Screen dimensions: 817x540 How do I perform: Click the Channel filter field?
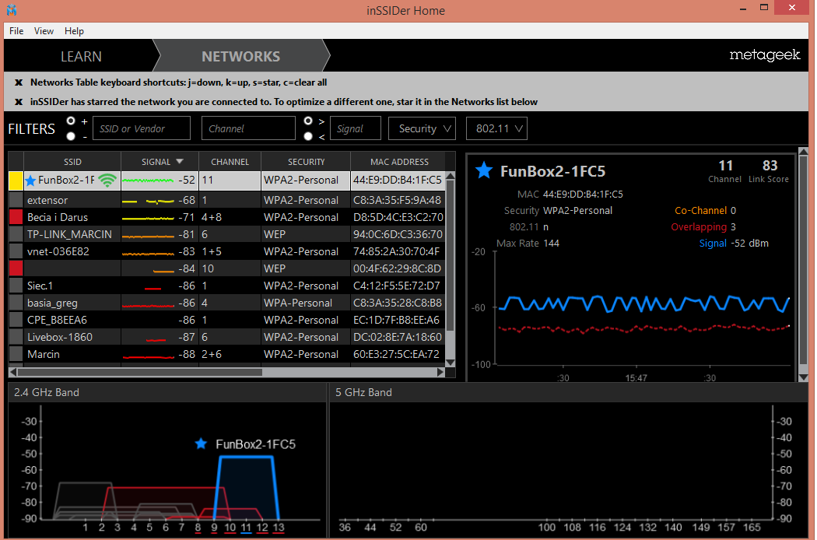click(248, 128)
